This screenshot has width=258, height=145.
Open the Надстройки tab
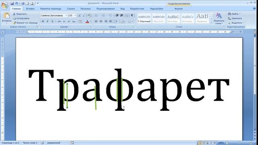[156, 9]
